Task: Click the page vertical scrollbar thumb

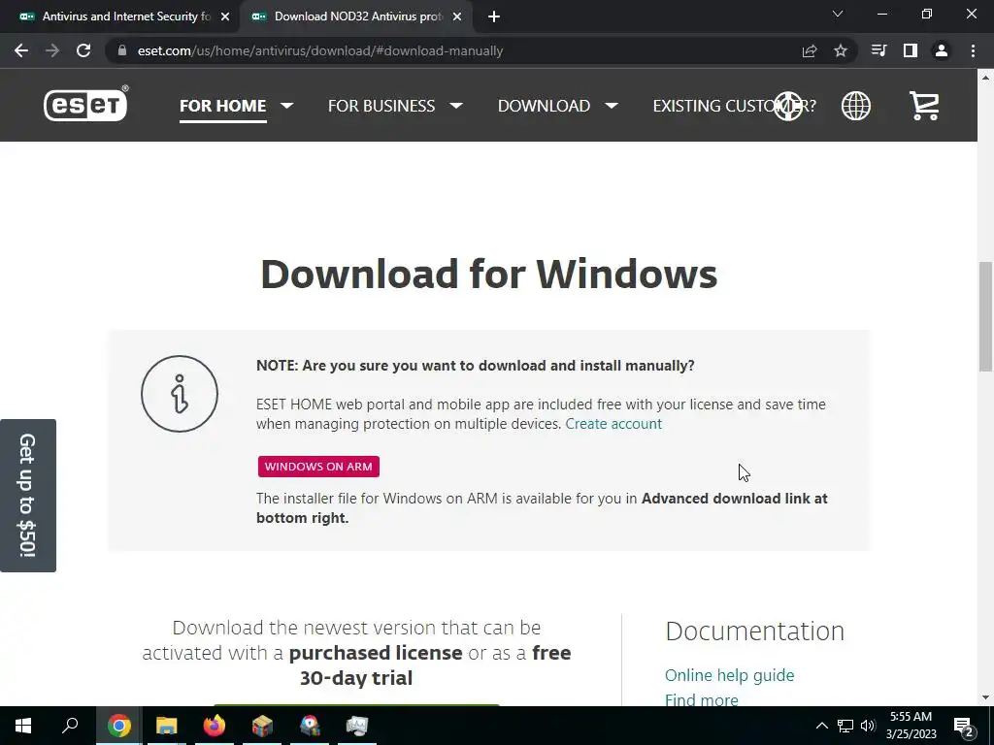Action: [x=985, y=316]
